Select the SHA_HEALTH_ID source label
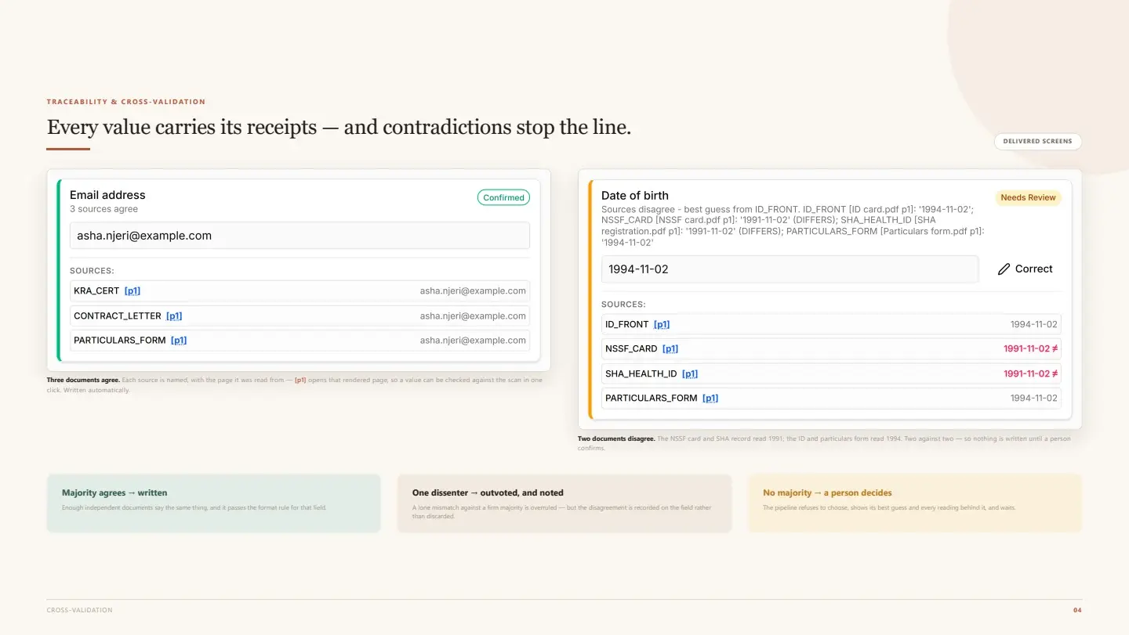The height and width of the screenshot is (635, 1129). coord(641,373)
